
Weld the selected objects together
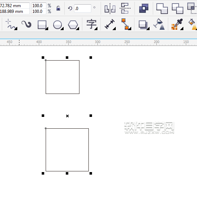click(x=162, y=9)
